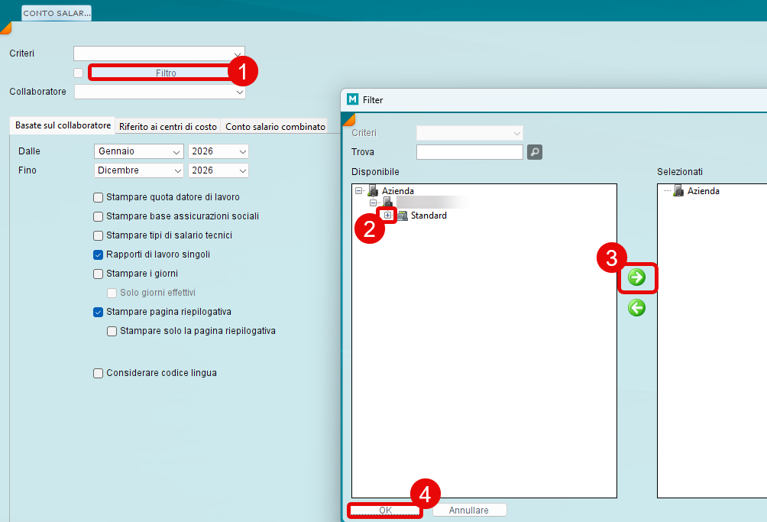Select the Standard item icon in tree
The width and height of the screenshot is (767, 522).
click(403, 216)
